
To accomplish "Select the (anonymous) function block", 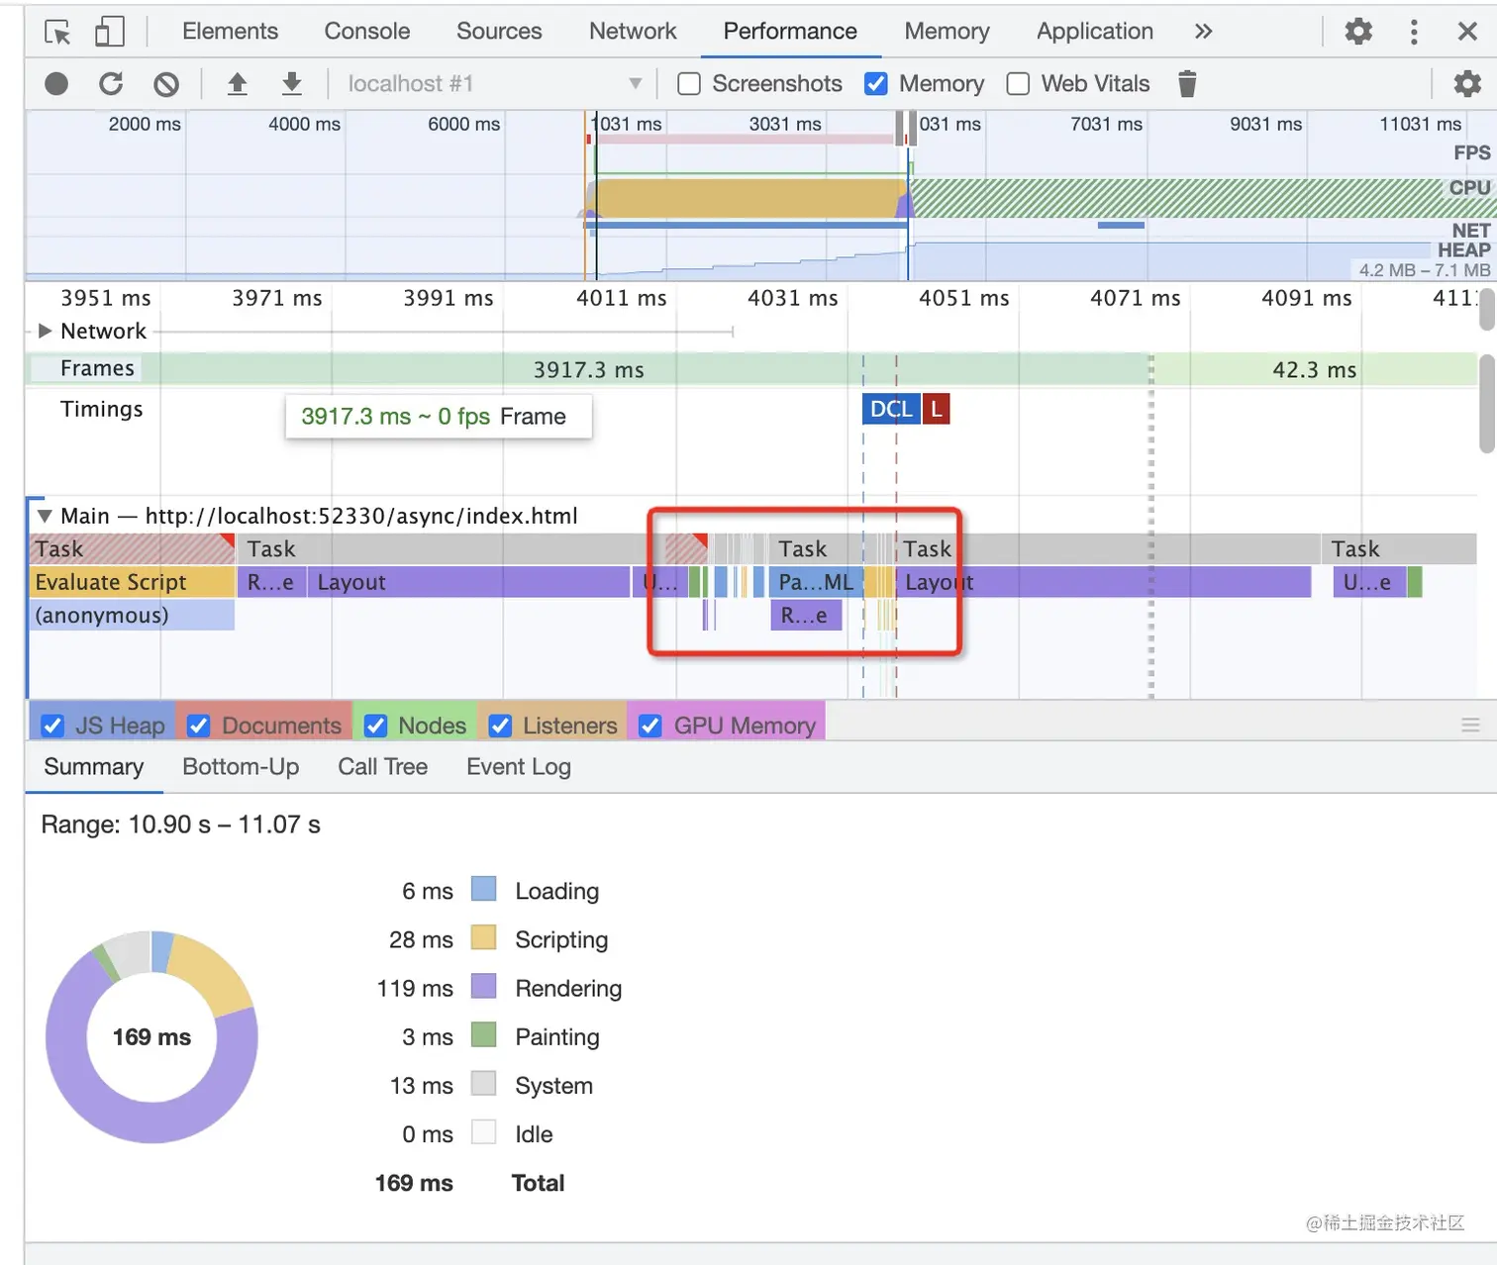I will [x=133, y=616].
